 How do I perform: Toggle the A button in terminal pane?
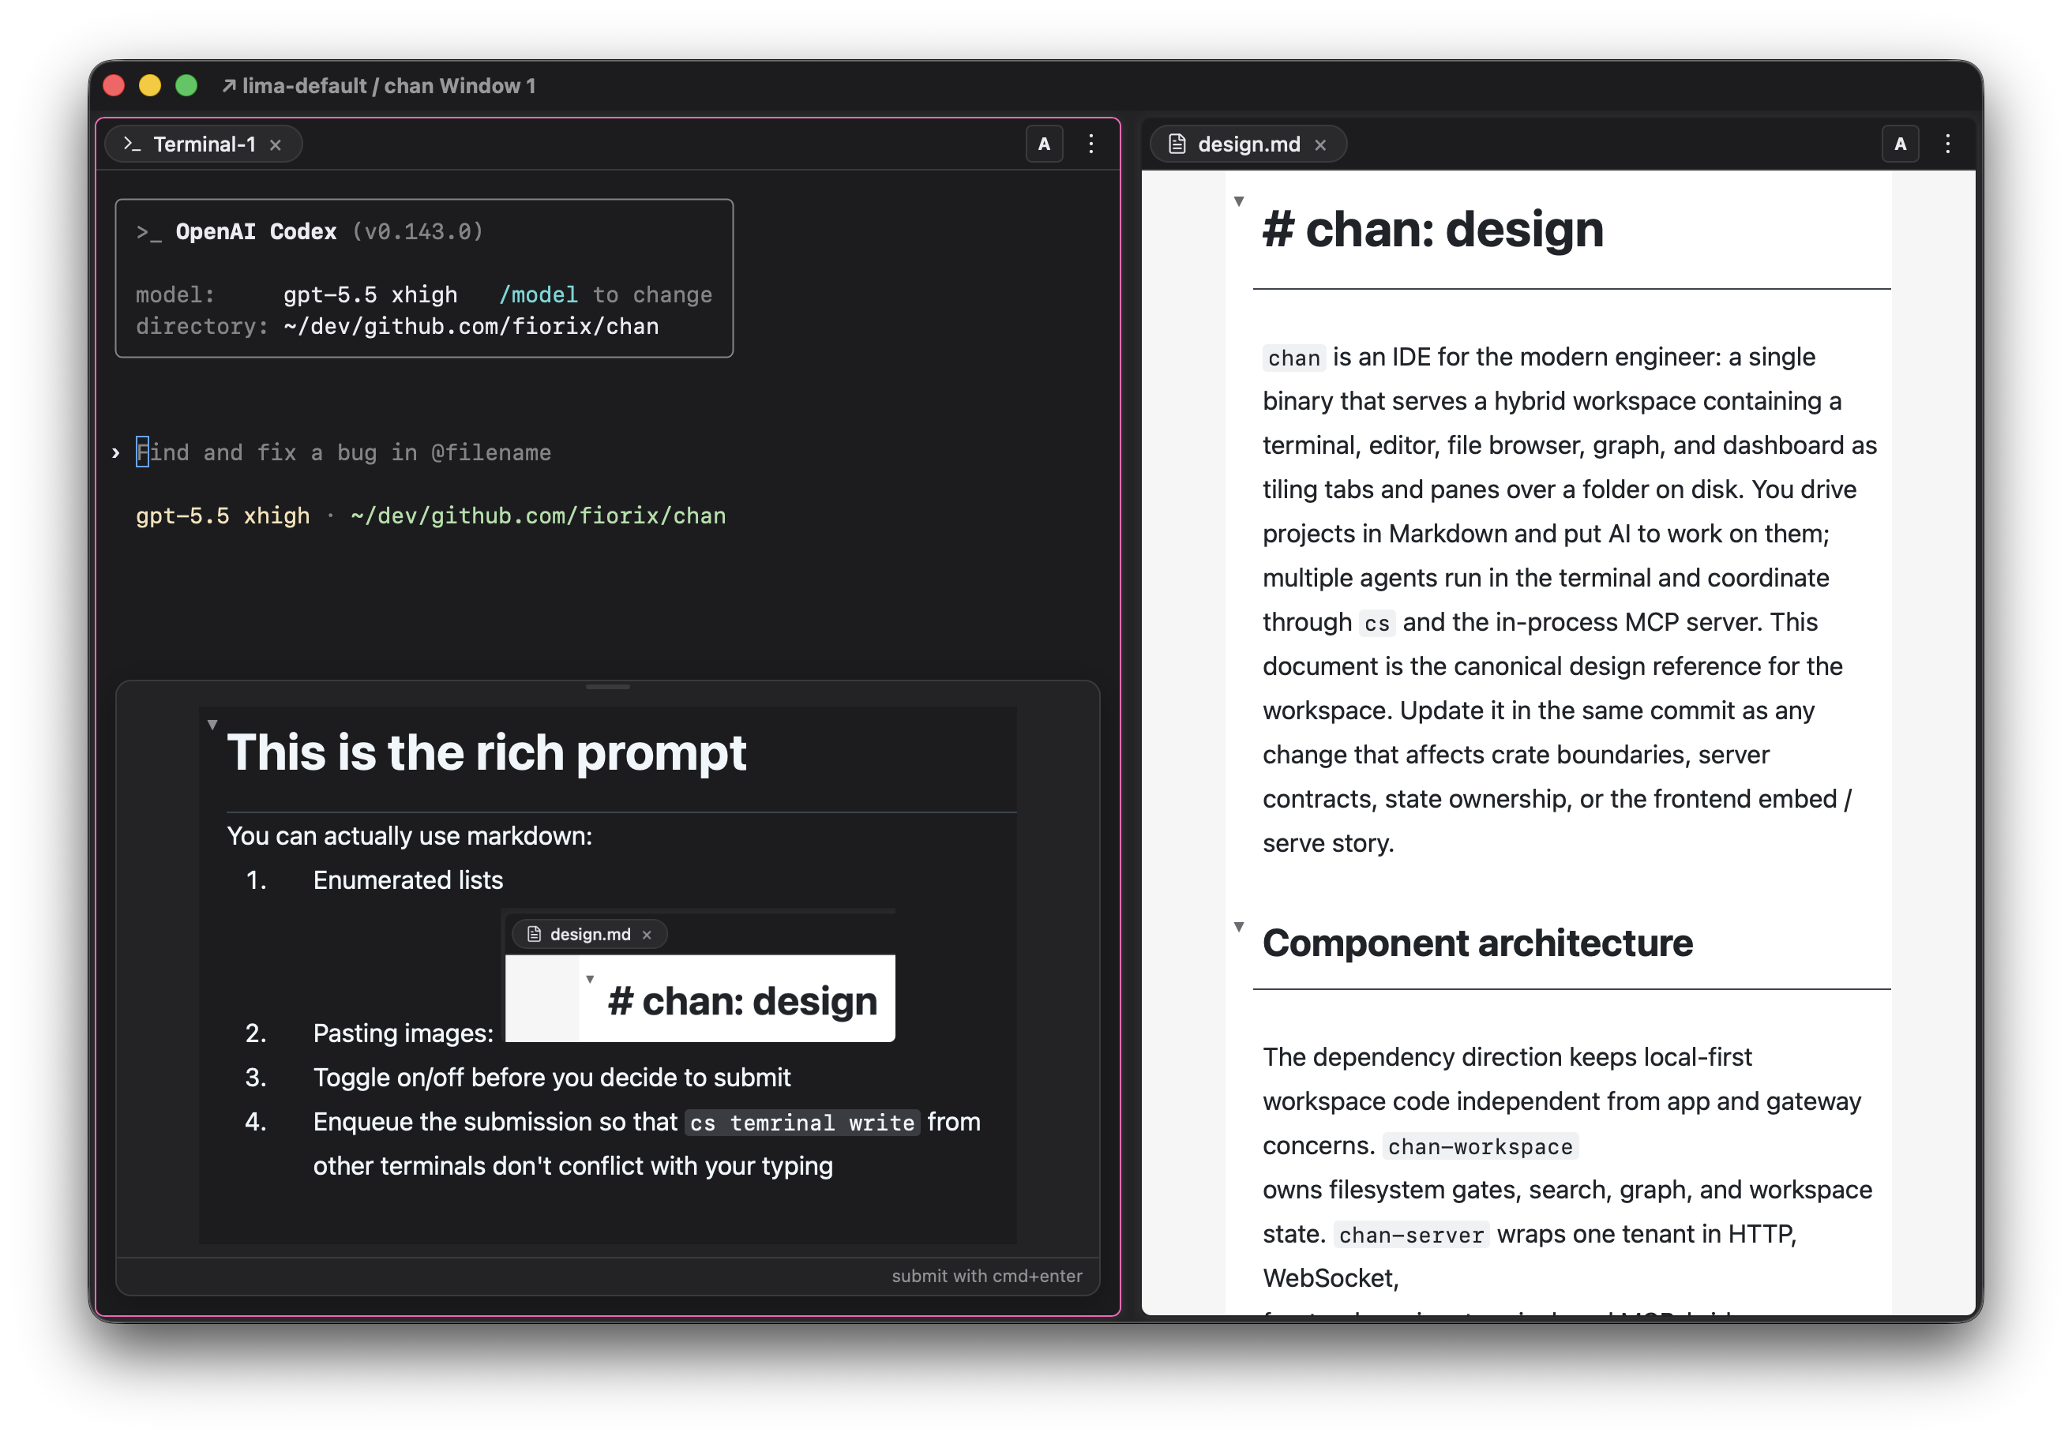pyautogui.click(x=1044, y=144)
